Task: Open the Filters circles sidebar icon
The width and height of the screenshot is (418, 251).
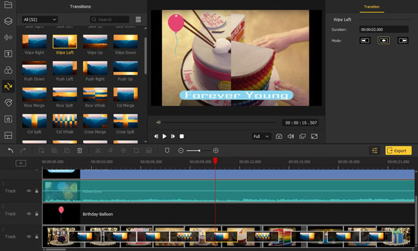Action: pyautogui.click(x=8, y=70)
